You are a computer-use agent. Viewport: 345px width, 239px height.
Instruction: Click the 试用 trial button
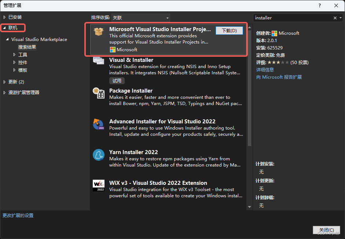117,81
